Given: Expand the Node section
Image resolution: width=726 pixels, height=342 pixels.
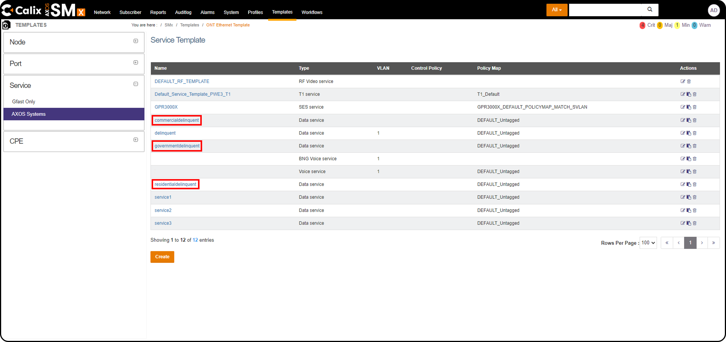Looking at the screenshot, I should tap(136, 41).
